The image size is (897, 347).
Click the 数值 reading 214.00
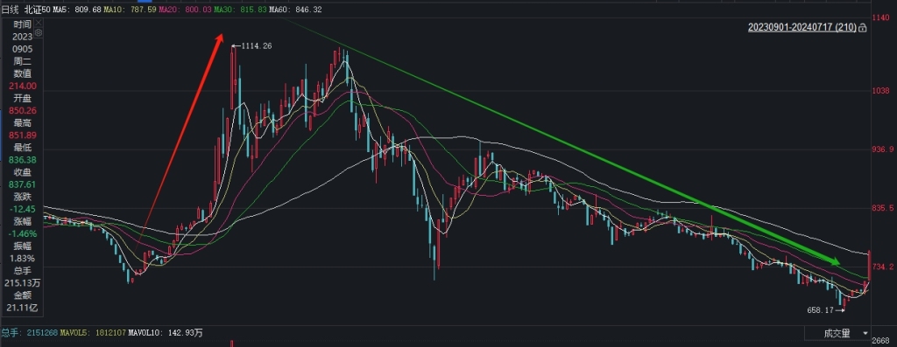point(23,87)
